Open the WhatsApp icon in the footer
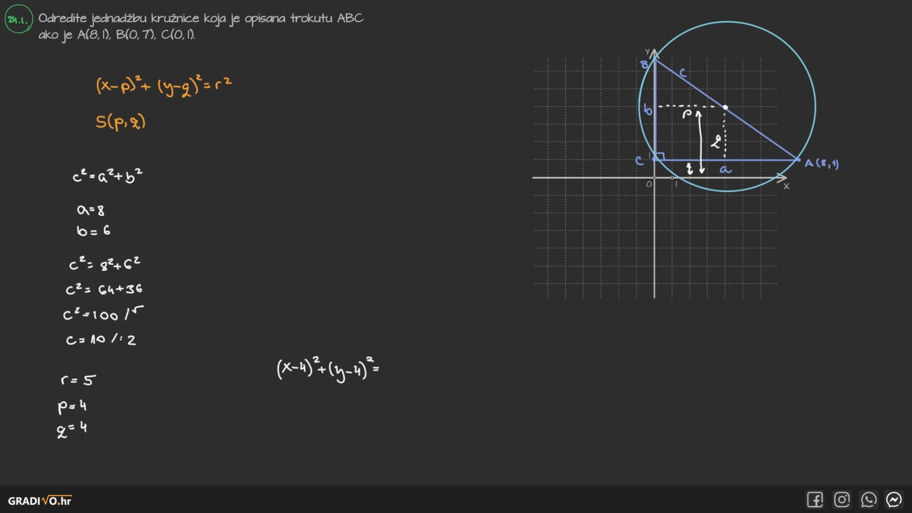Screen dimensions: 912x513 click(868, 500)
